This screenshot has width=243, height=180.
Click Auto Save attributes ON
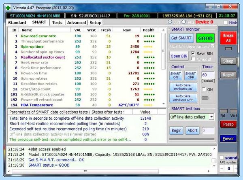tap(183, 87)
